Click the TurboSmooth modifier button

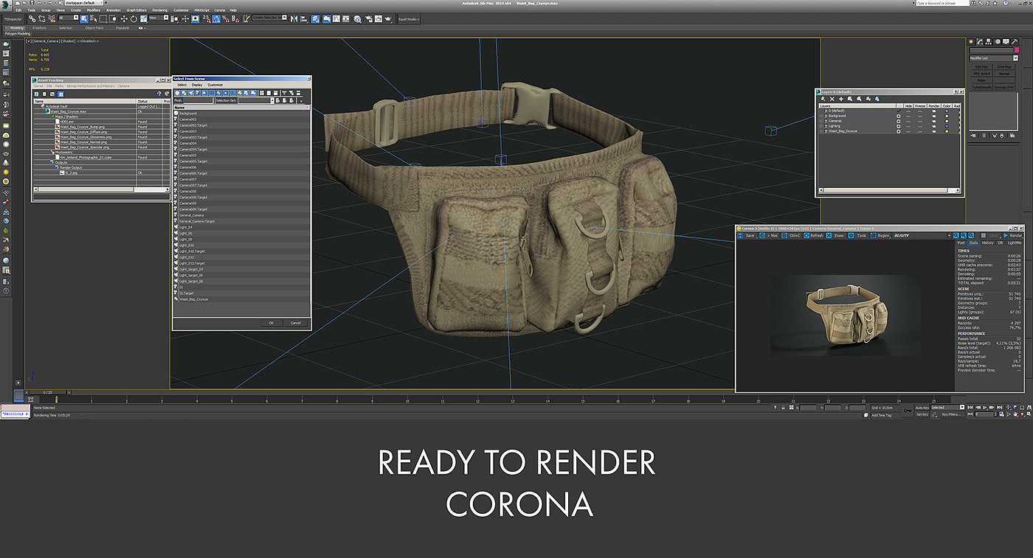pyautogui.click(x=981, y=87)
